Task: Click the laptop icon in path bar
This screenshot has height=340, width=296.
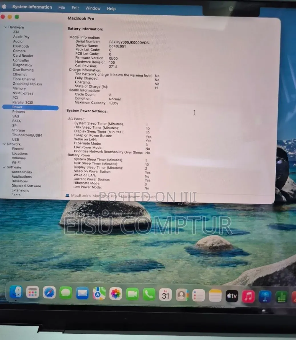Action: pos(67,196)
